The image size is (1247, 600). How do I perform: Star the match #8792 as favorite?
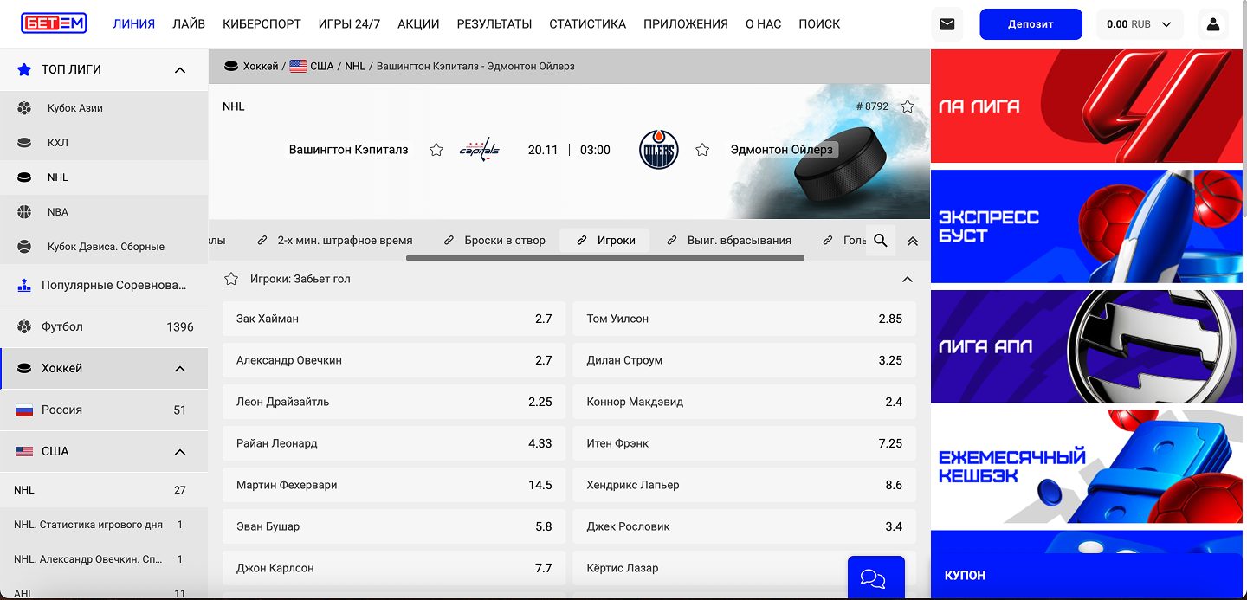pos(907,106)
